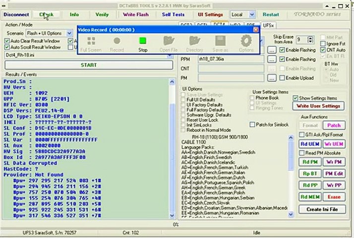This screenshot has height=238, width=354.
Task: Toggle Ignore Fst checkbox
Action: point(323,44)
